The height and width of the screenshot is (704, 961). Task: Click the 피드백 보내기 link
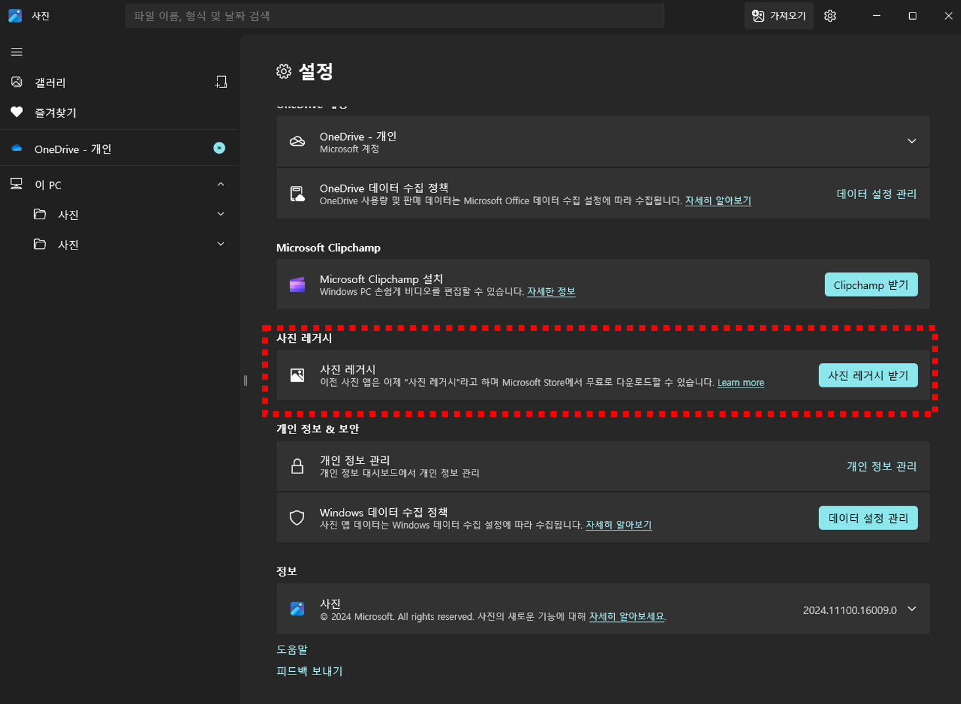pyautogui.click(x=309, y=671)
